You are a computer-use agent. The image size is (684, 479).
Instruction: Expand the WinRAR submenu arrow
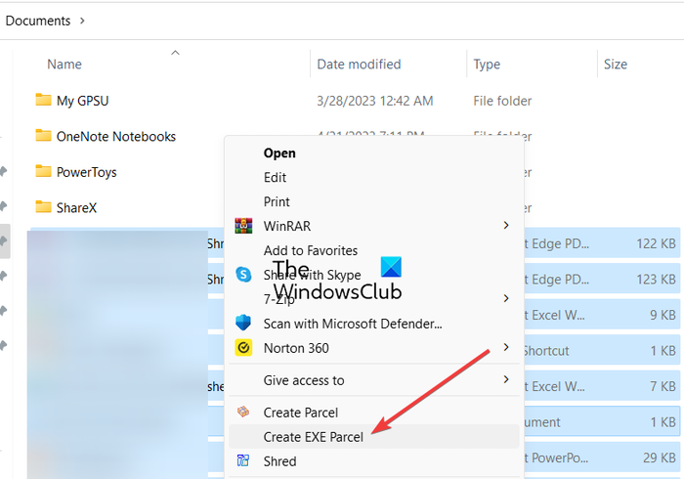506,226
